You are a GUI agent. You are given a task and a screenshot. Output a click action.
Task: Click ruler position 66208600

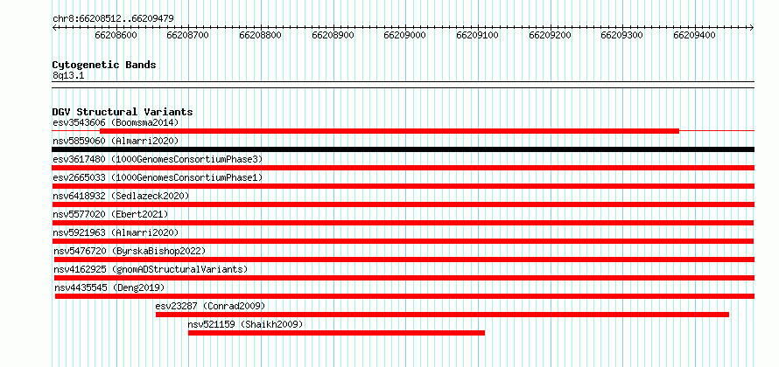116,35
